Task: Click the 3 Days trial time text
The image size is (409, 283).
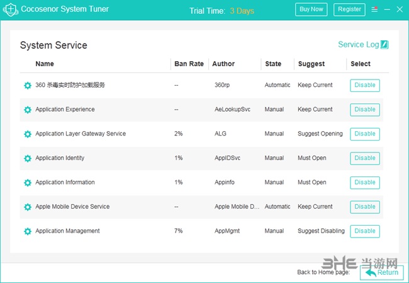Action: (242, 11)
